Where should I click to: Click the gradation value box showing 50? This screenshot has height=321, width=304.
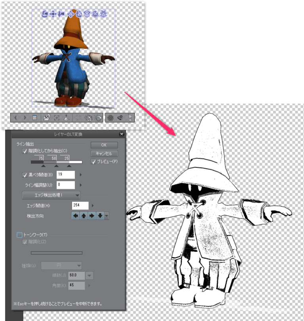coord(52,158)
